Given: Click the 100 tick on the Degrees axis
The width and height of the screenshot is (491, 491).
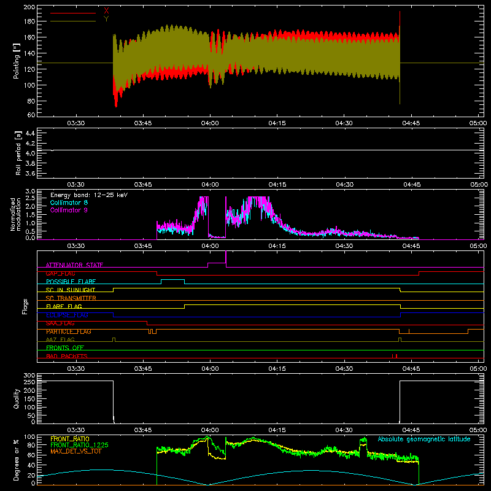Looking at the screenshot, I should 29,437.
